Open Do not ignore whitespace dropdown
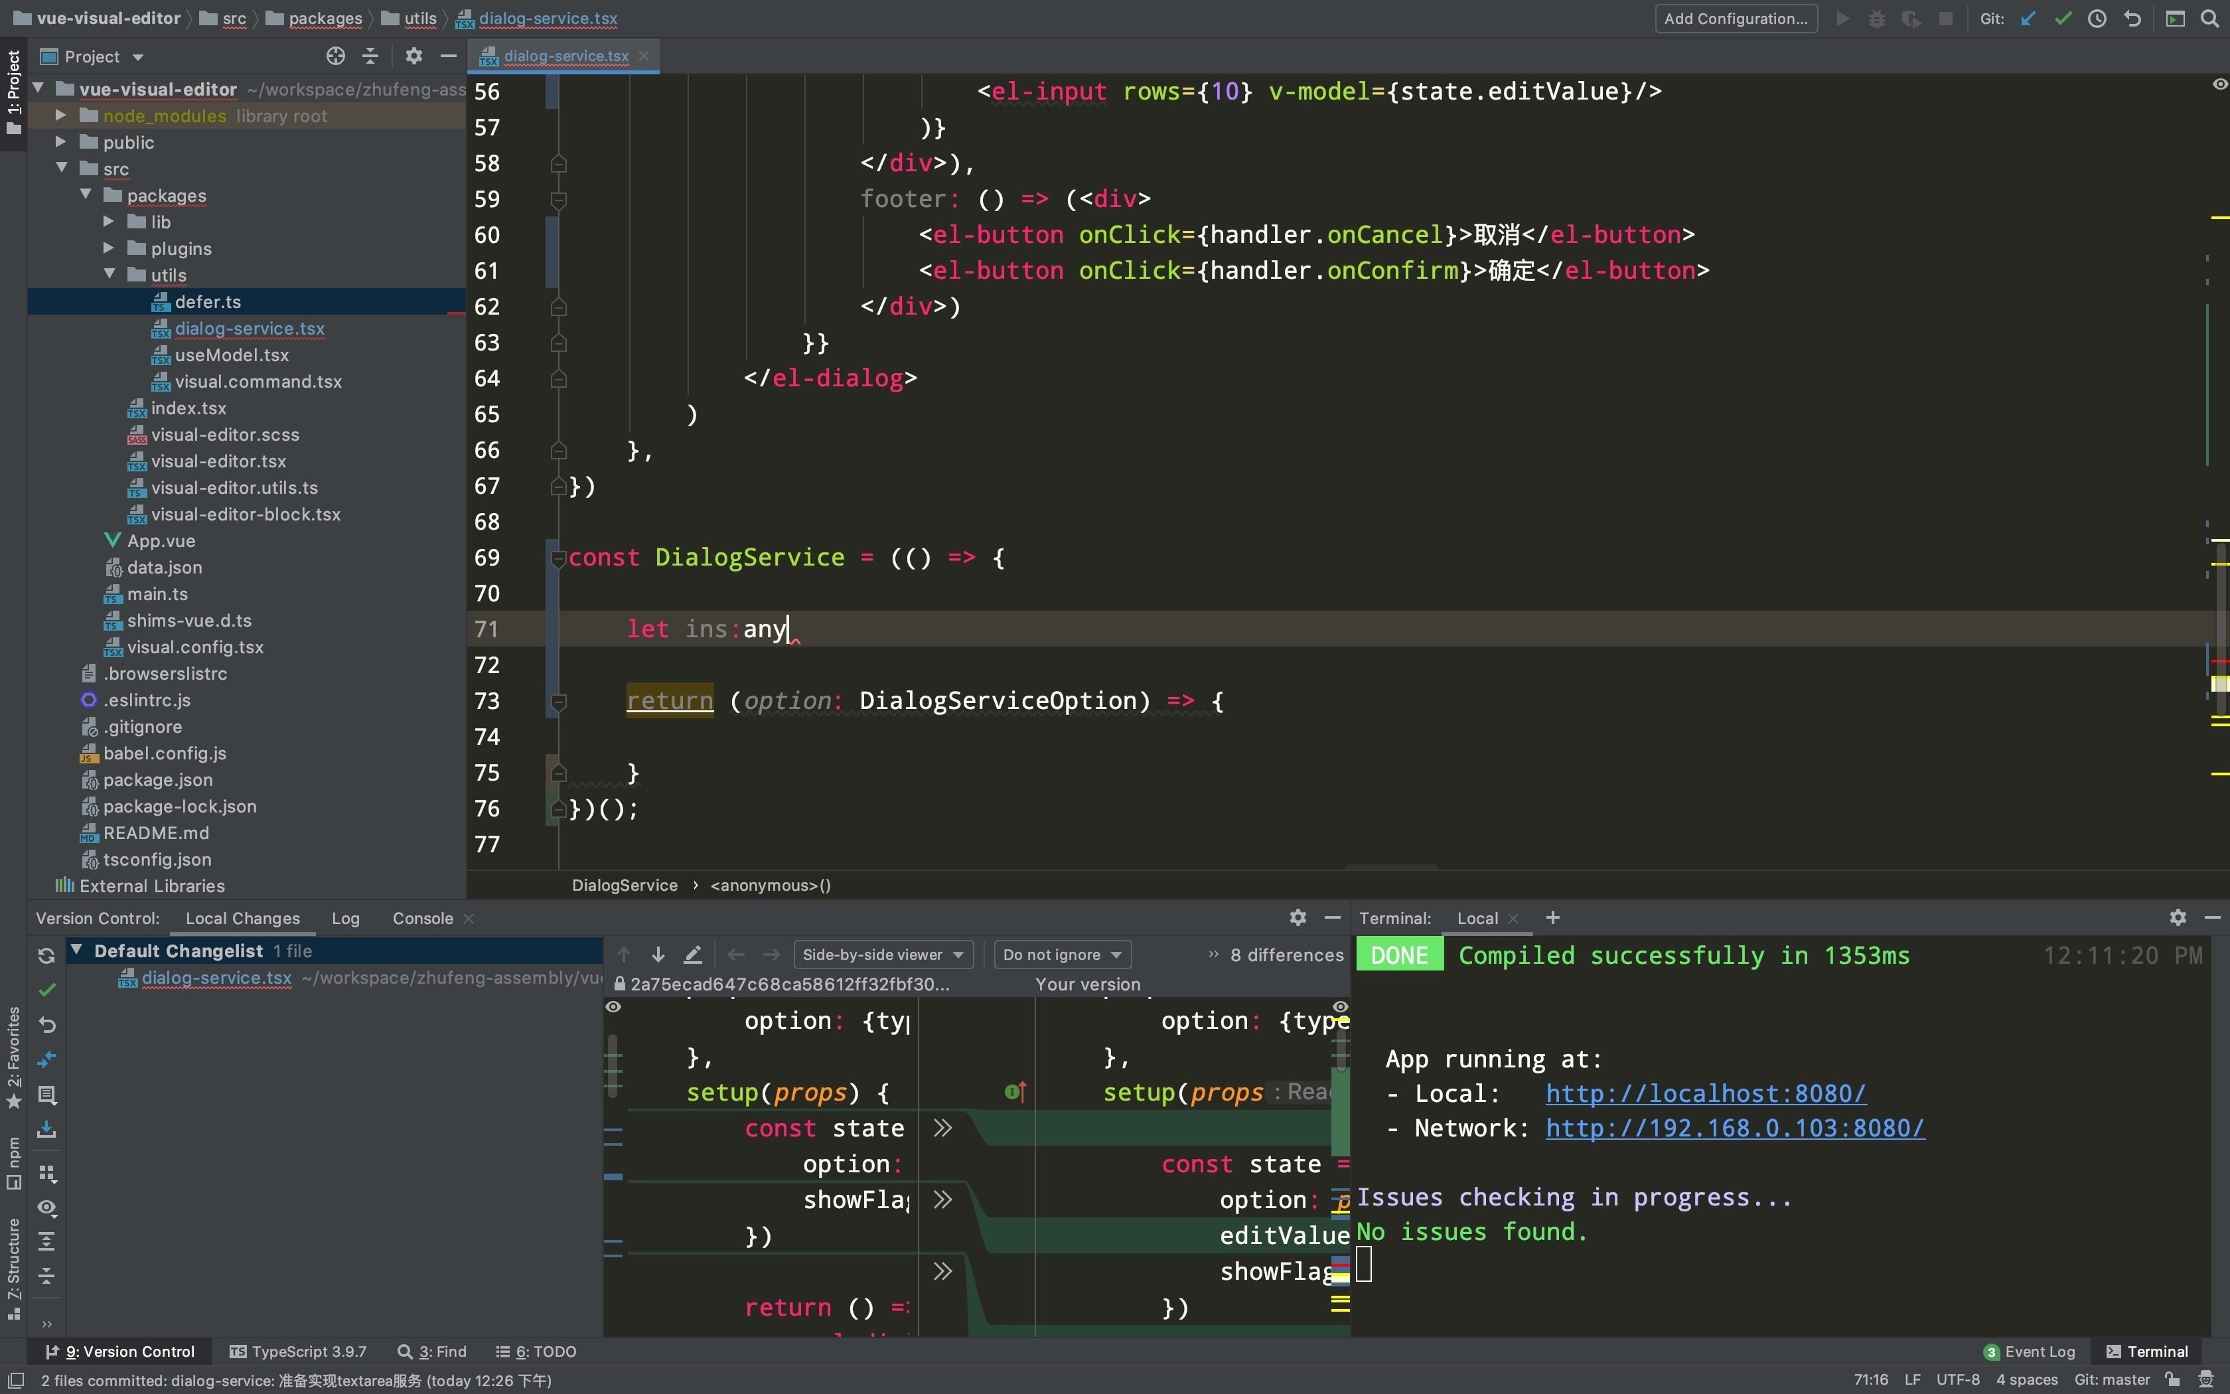Viewport: 2230px width, 1394px height. coord(1061,955)
